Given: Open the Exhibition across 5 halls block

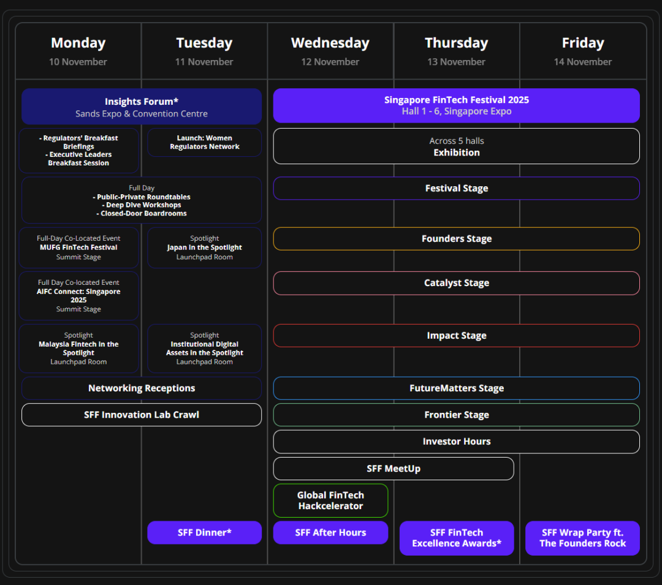Looking at the screenshot, I should (x=456, y=146).
